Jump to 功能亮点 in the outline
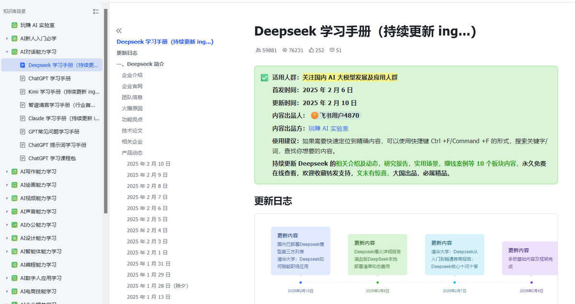Screen dimensions: 575x304 pos(132,119)
